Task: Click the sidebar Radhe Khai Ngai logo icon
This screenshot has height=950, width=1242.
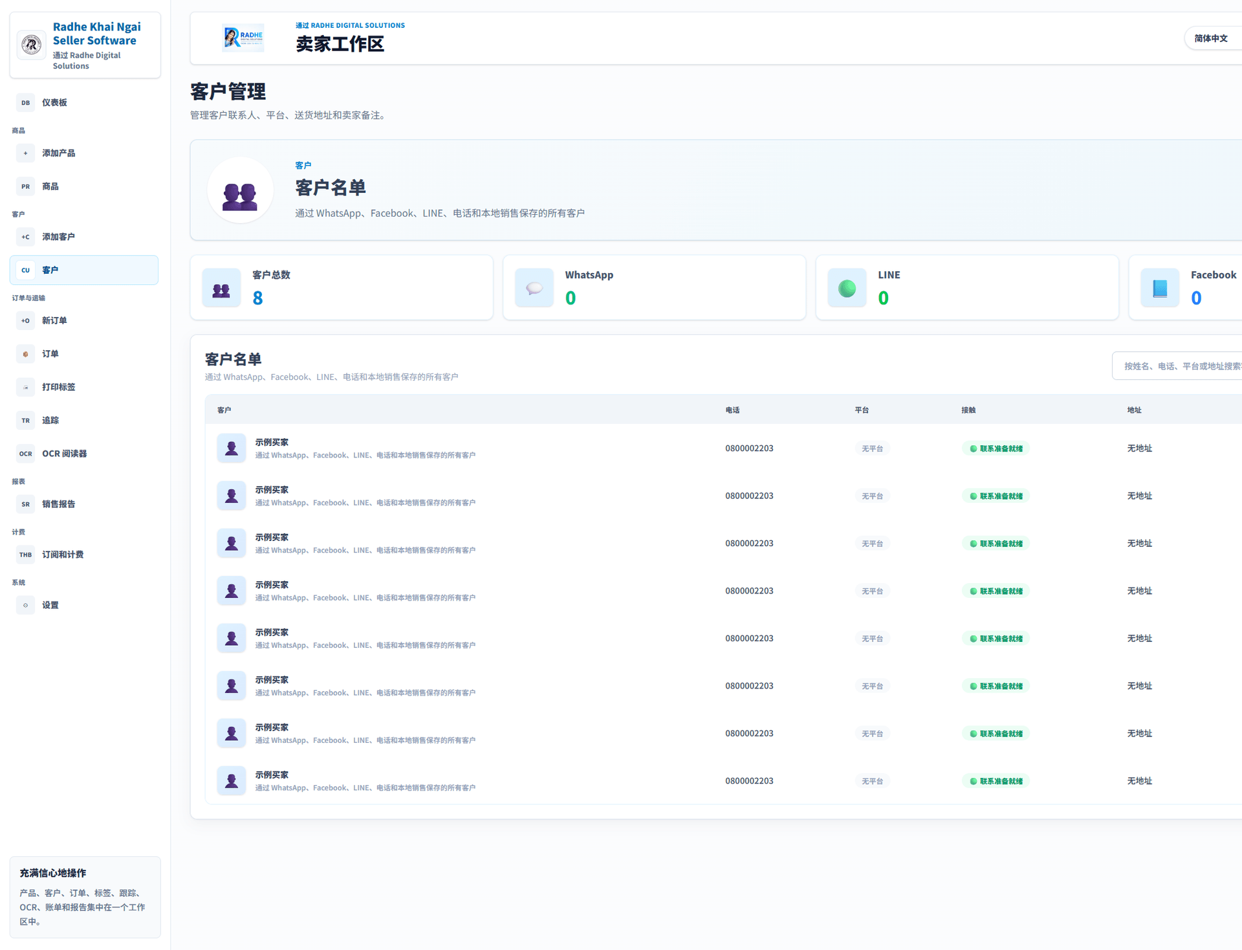Action: [x=31, y=45]
